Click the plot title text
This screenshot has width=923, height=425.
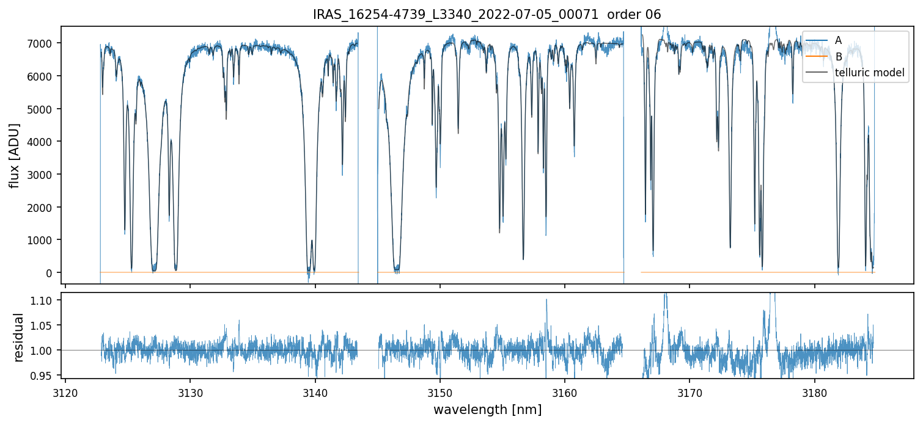(487, 15)
